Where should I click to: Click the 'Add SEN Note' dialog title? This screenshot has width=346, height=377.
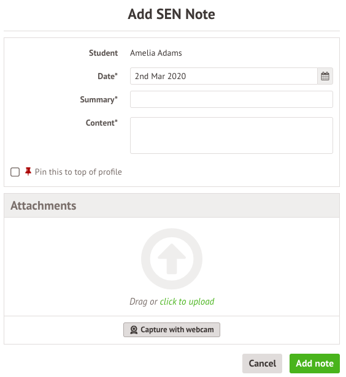(x=171, y=14)
